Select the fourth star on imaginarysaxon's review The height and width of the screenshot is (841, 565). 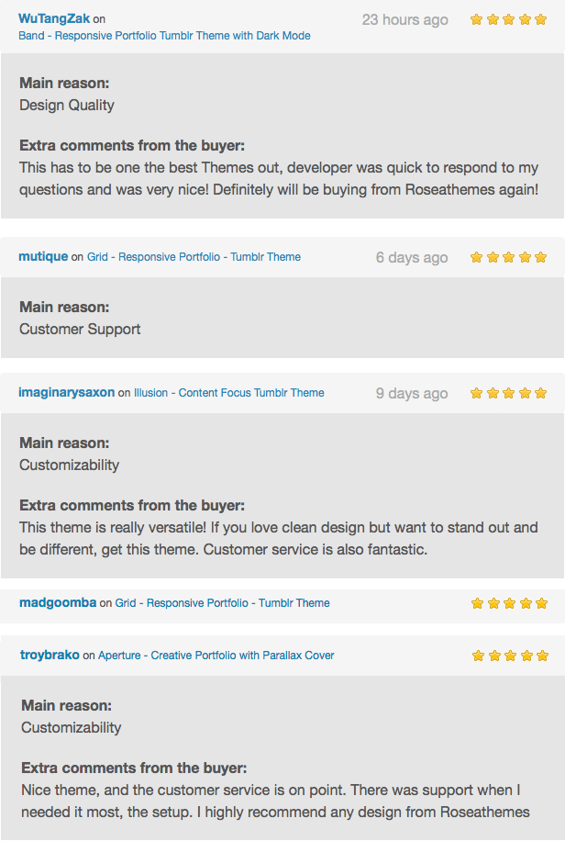point(524,392)
